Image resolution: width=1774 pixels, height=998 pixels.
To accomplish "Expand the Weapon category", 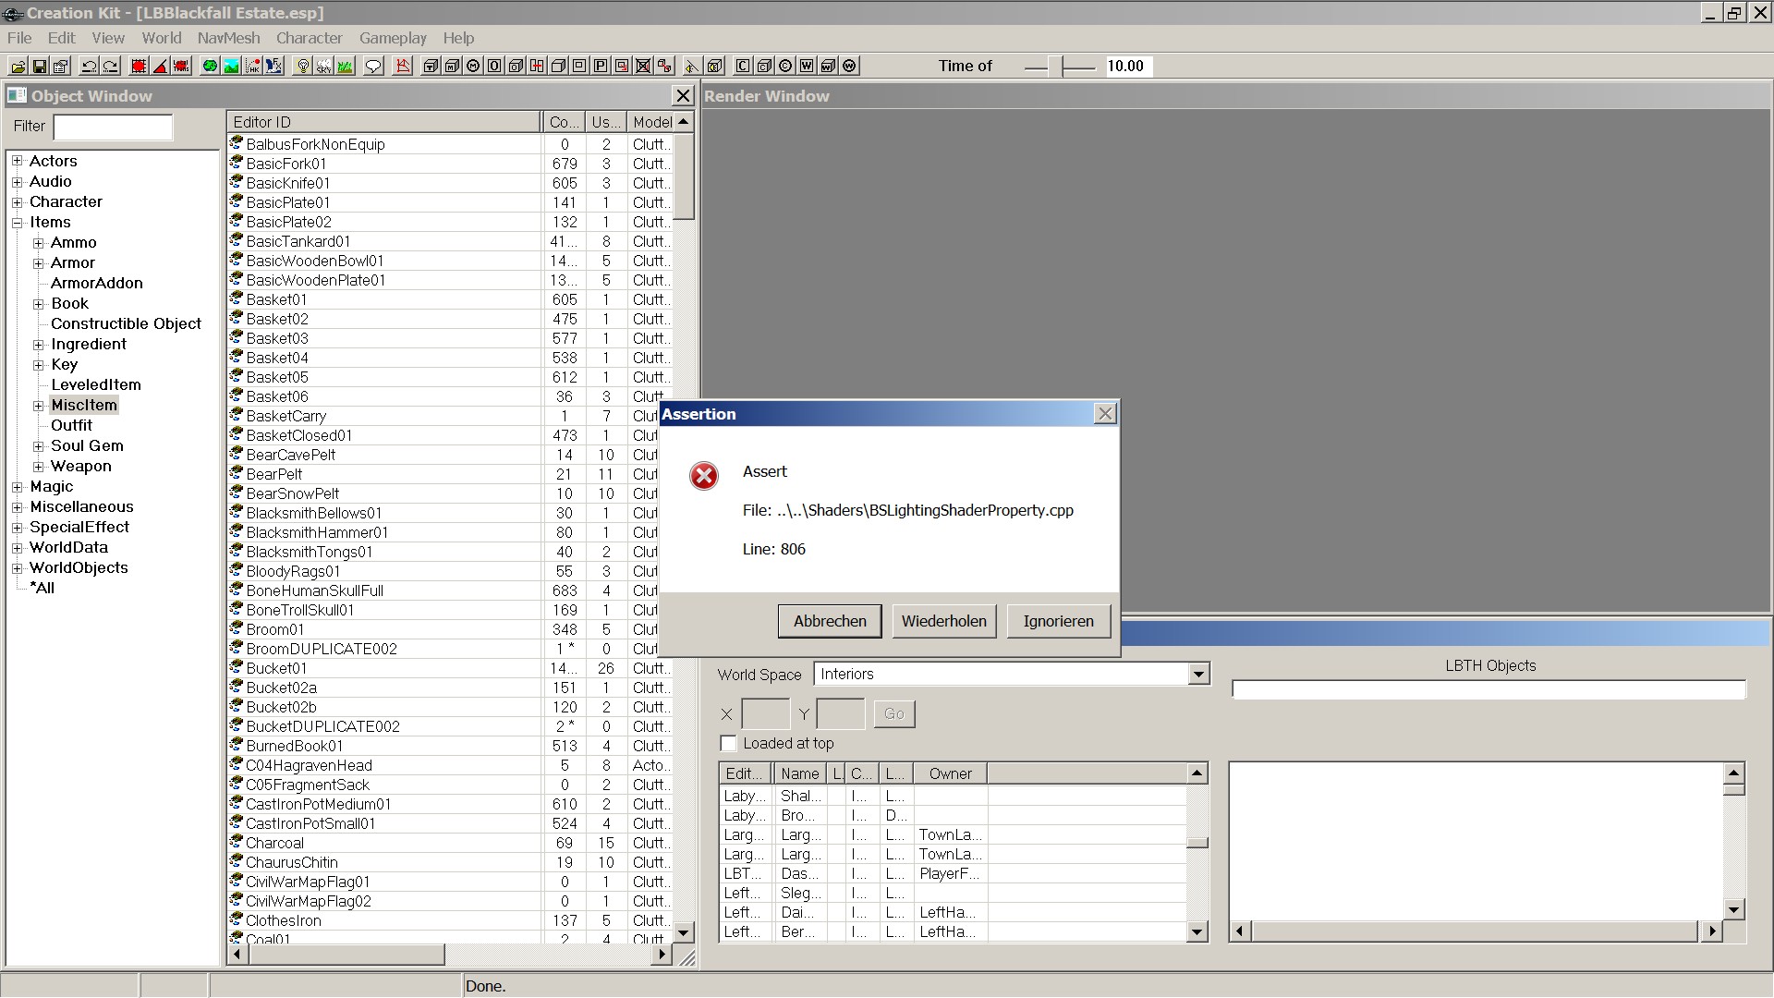I will [x=39, y=467].
